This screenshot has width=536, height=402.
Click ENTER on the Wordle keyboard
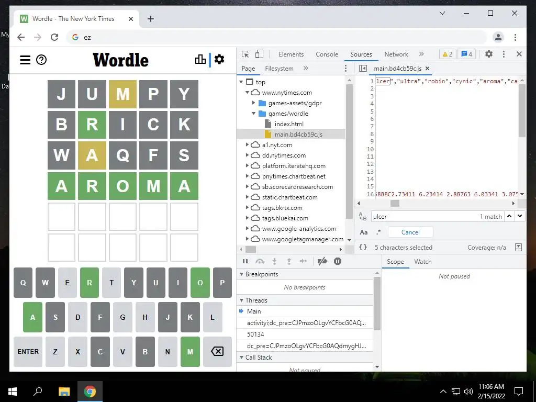(x=28, y=351)
